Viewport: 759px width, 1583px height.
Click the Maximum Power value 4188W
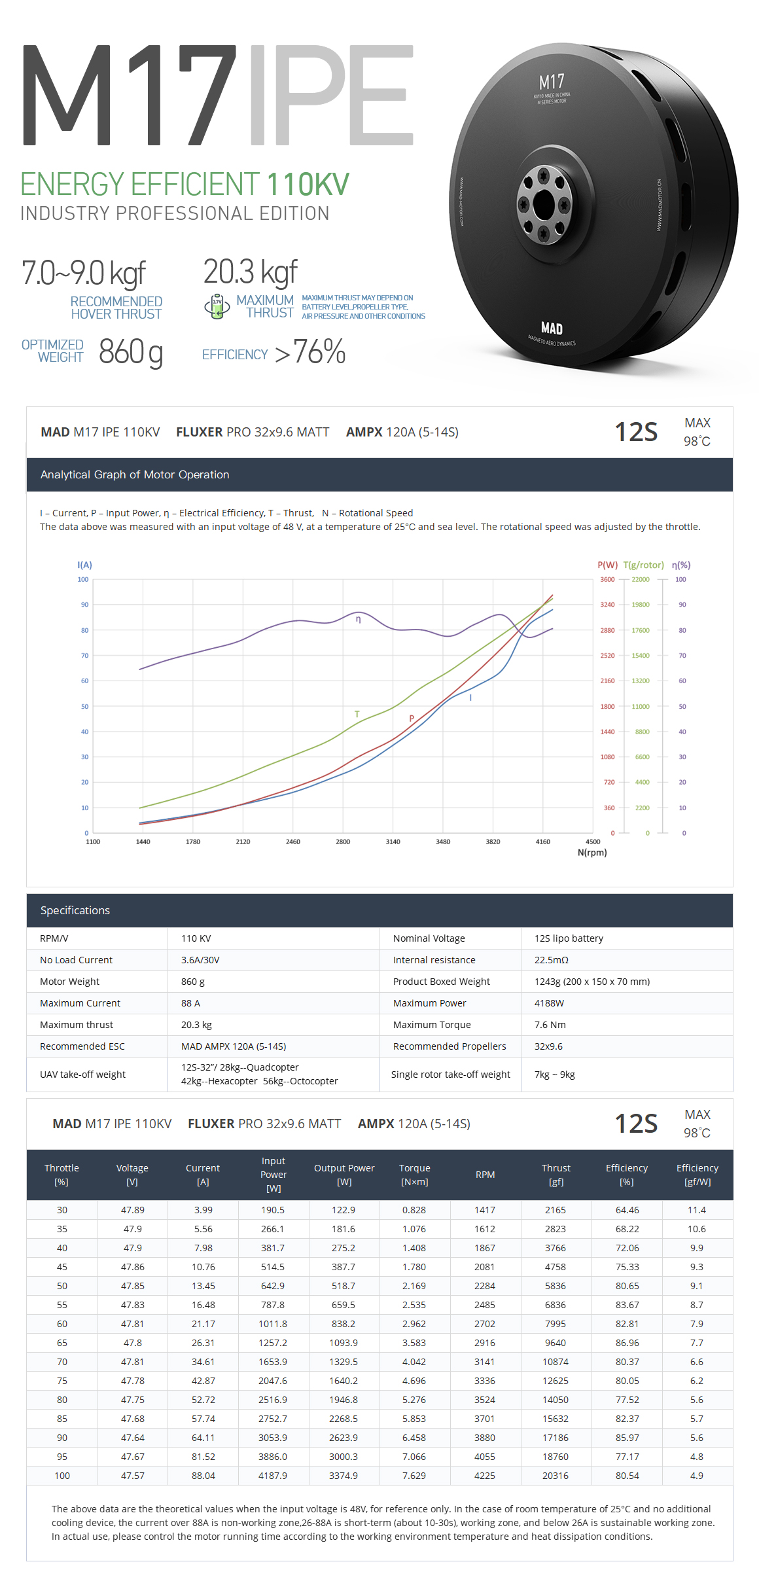(549, 1003)
